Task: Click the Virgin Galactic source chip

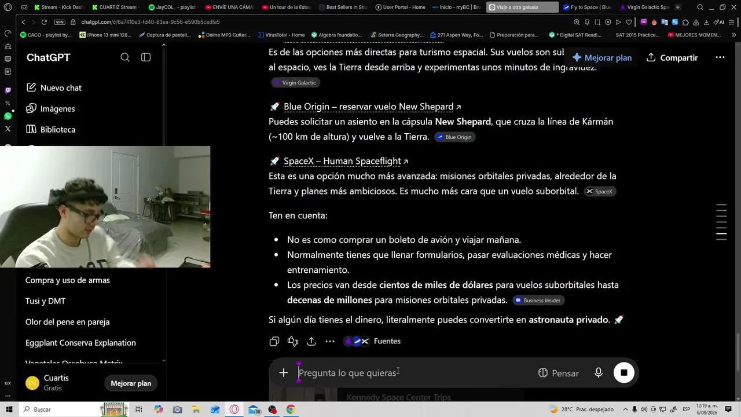Action: click(x=295, y=83)
